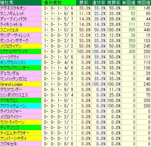Select the キングカメハメハ sire name

point(13,62)
